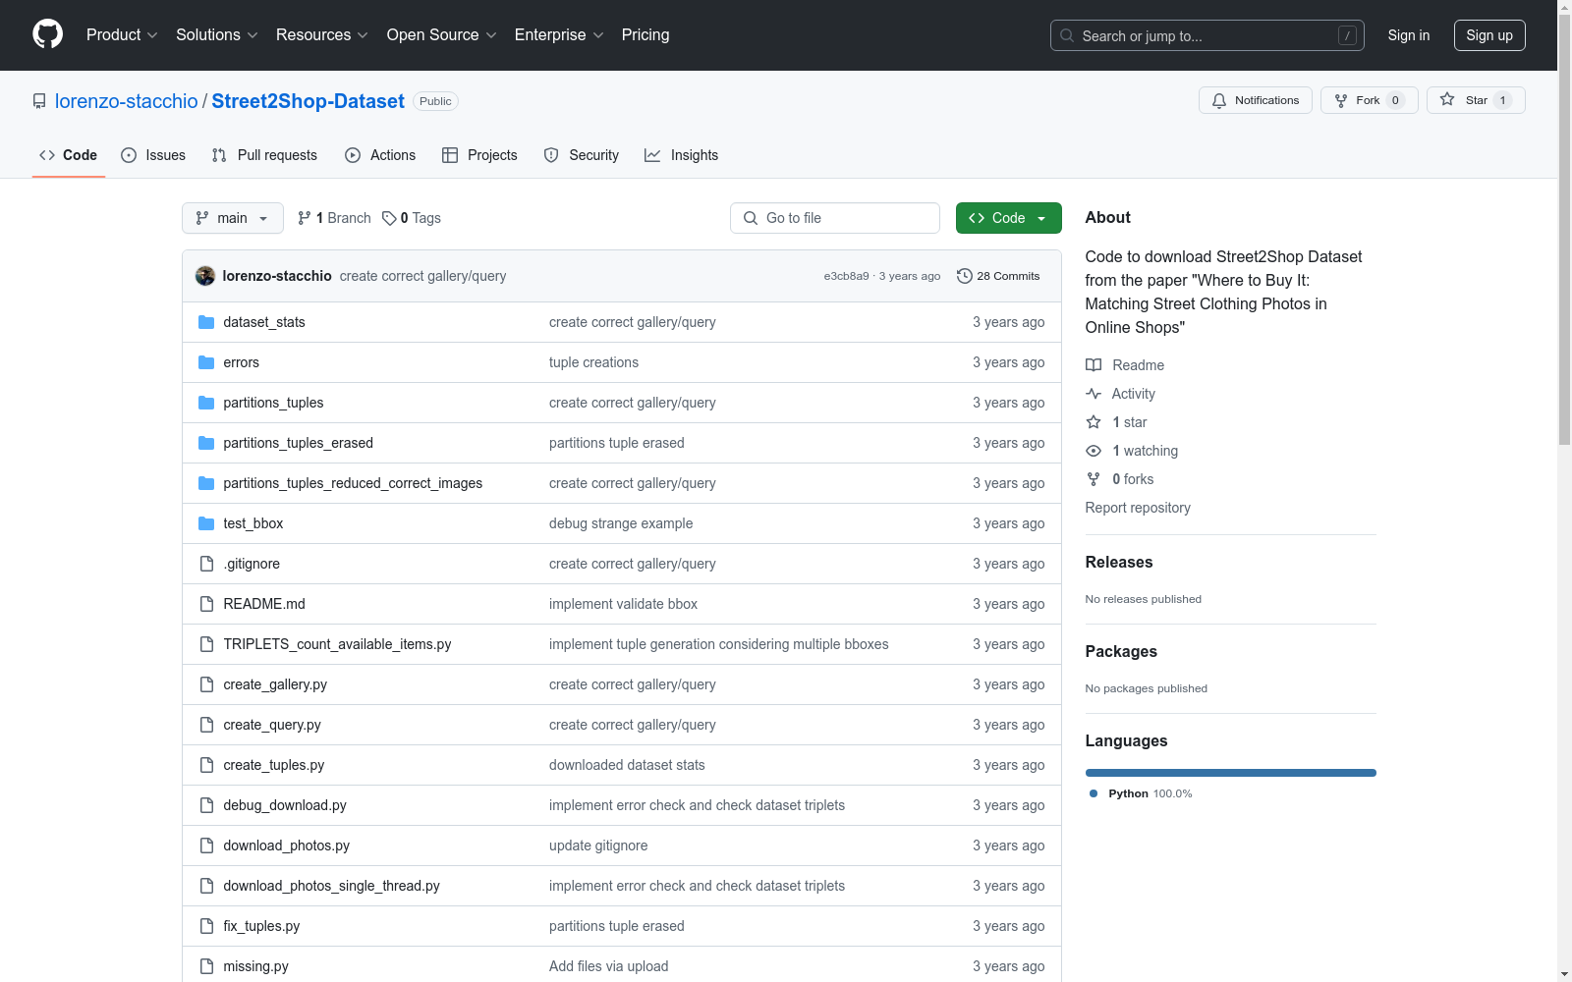This screenshot has width=1572, height=982.
Task: View the 28 Commits history
Action: [998, 276]
